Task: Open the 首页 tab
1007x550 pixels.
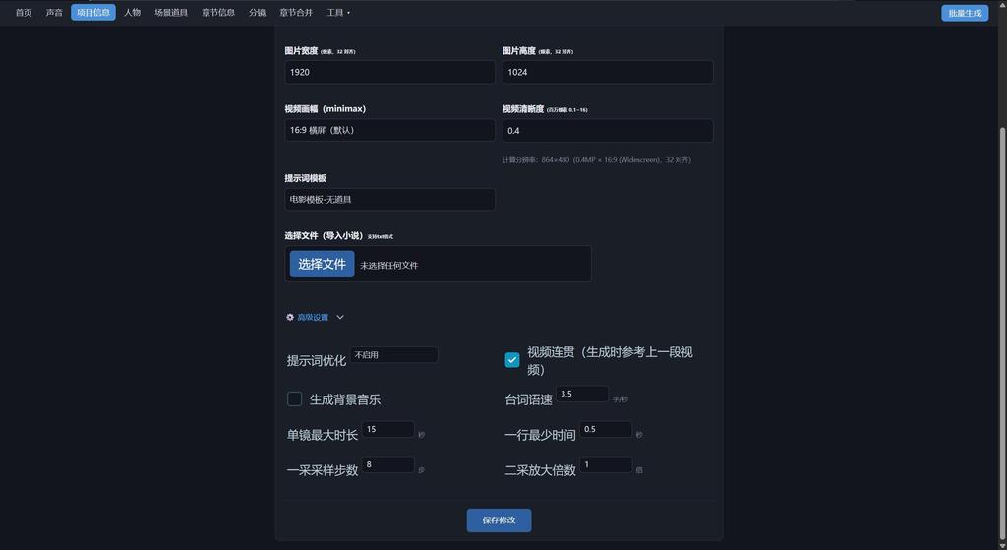Action: tap(24, 13)
